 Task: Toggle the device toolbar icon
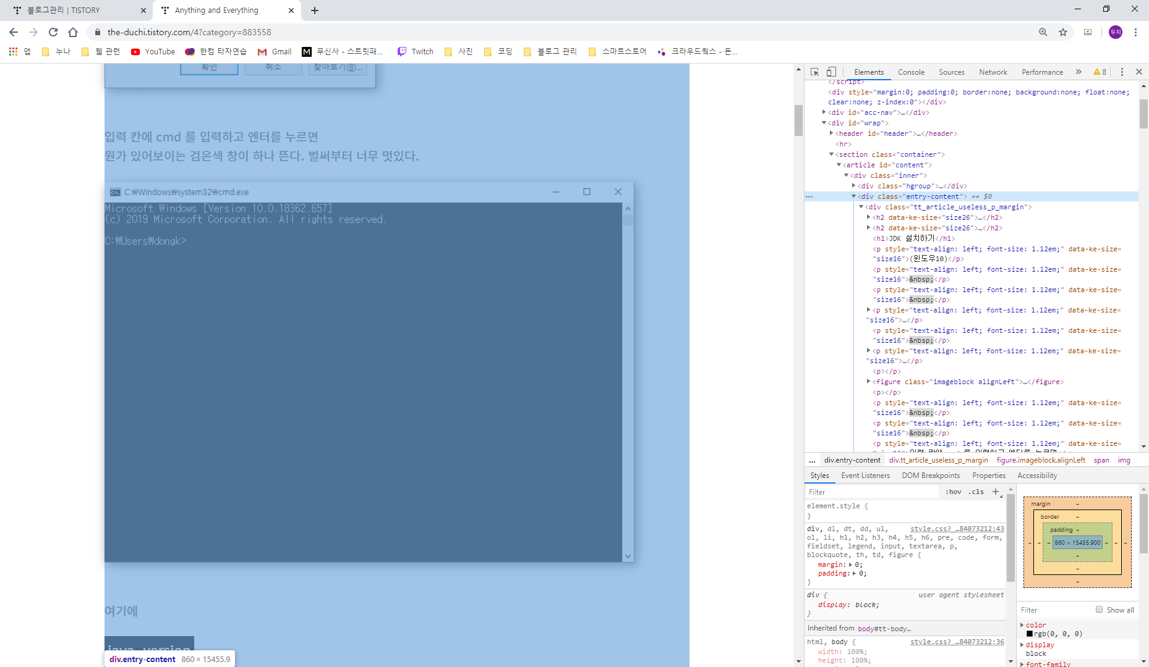coord(832,72)
